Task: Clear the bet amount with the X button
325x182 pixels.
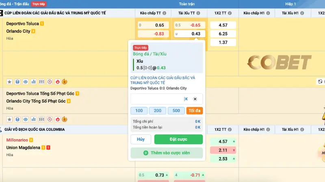Action: [x=195, y=99]
